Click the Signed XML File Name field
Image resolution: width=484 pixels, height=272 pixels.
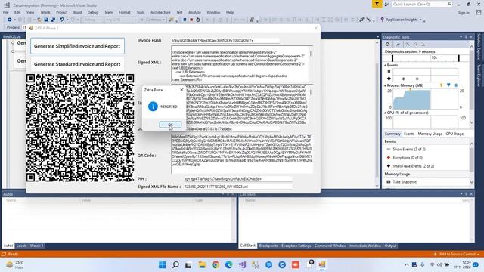coord(238,187)
